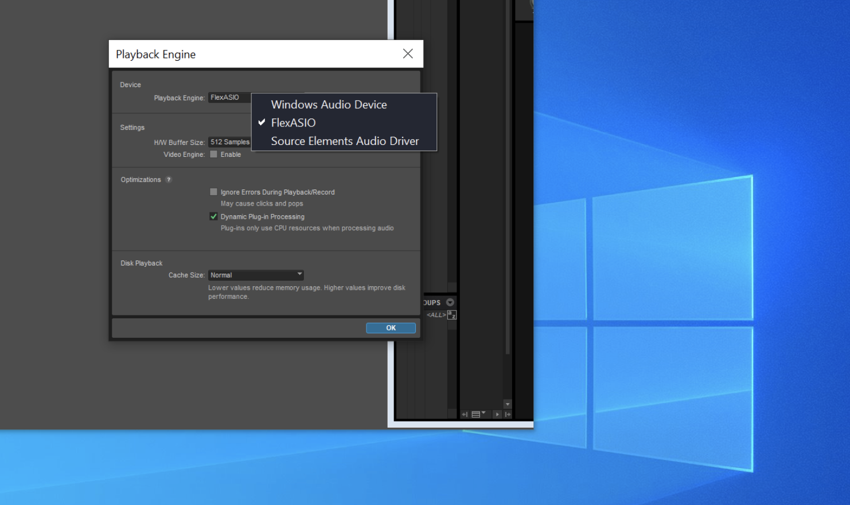Toggle Ignore Errors During Playback/Record
This screenshot has height=505, width=850.
coord(214,192)
